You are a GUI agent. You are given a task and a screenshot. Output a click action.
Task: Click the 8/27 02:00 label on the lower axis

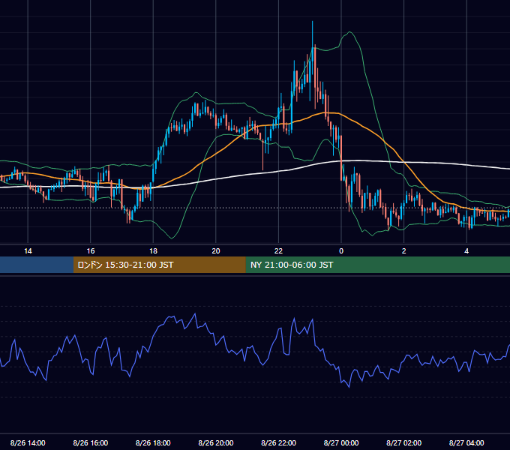404,442
